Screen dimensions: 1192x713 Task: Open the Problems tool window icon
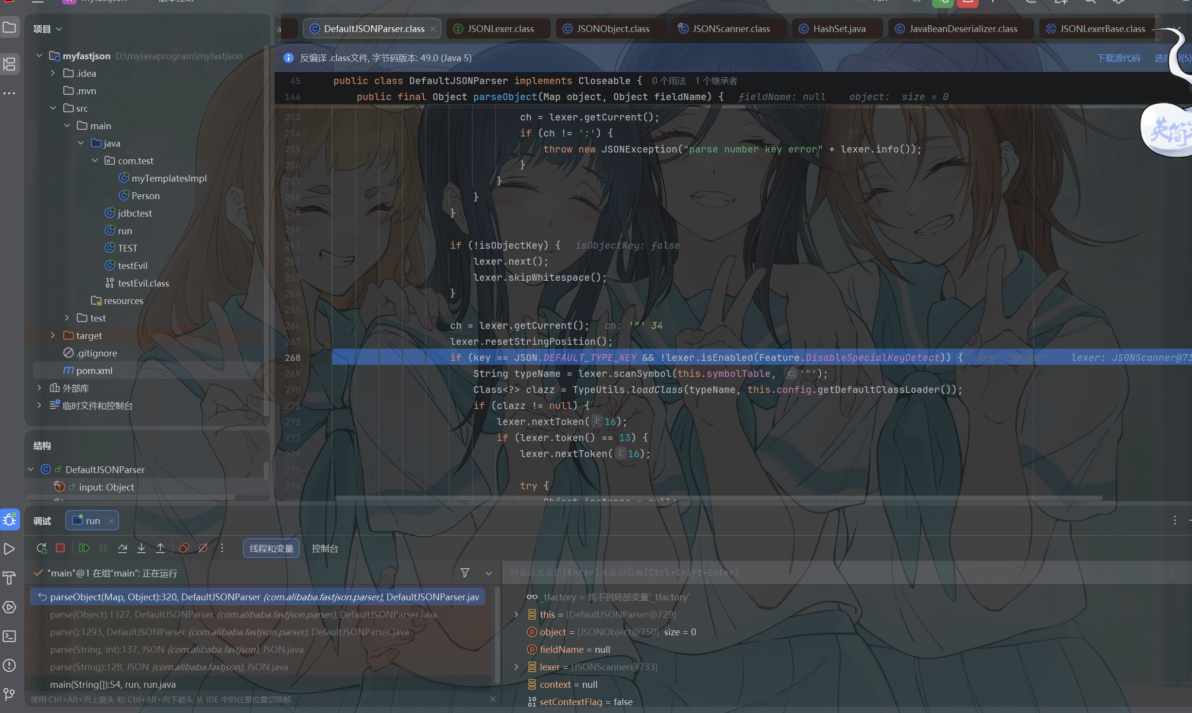[x=10, y=665]
